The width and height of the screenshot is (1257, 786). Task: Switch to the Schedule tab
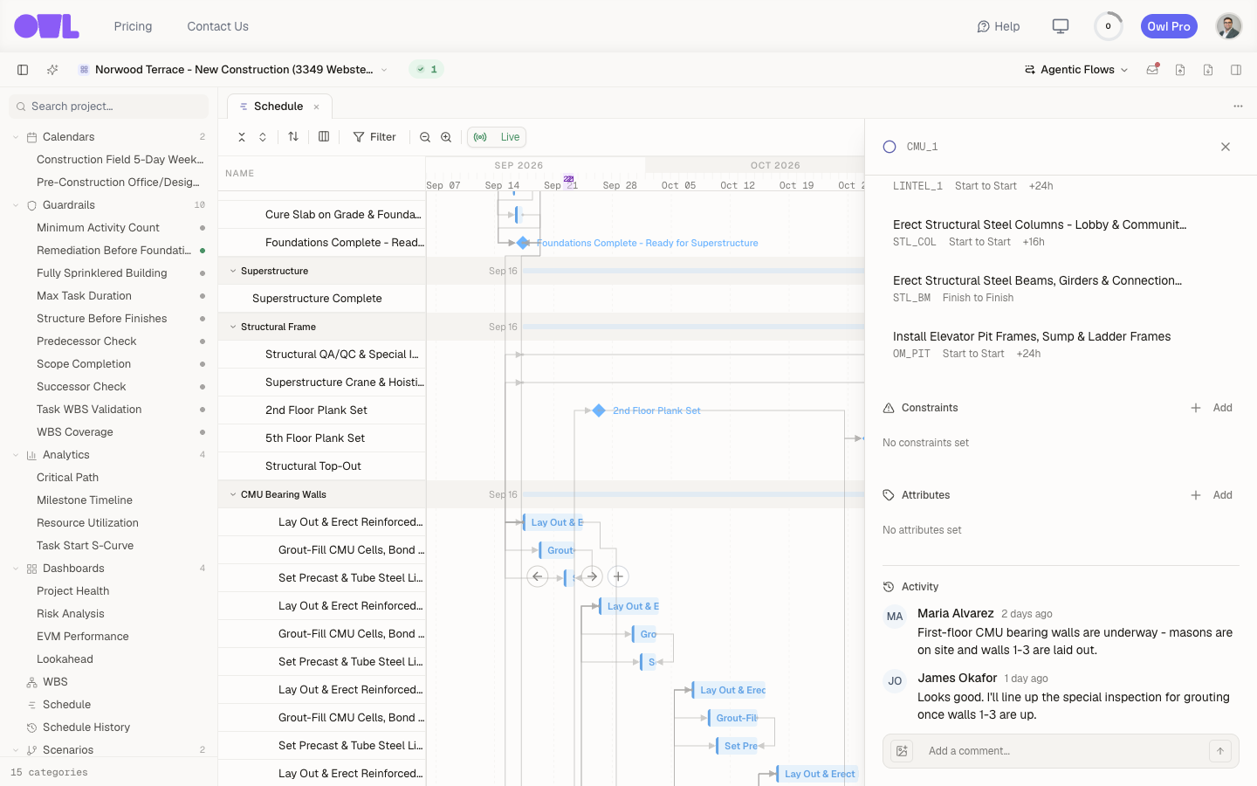(x=278, y=107)
